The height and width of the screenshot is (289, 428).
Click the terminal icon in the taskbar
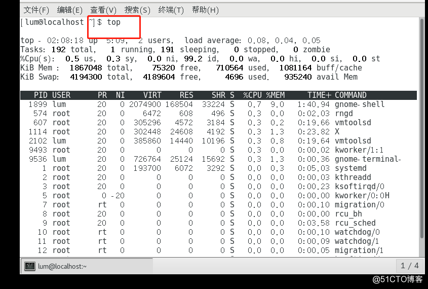coord(29,266)
